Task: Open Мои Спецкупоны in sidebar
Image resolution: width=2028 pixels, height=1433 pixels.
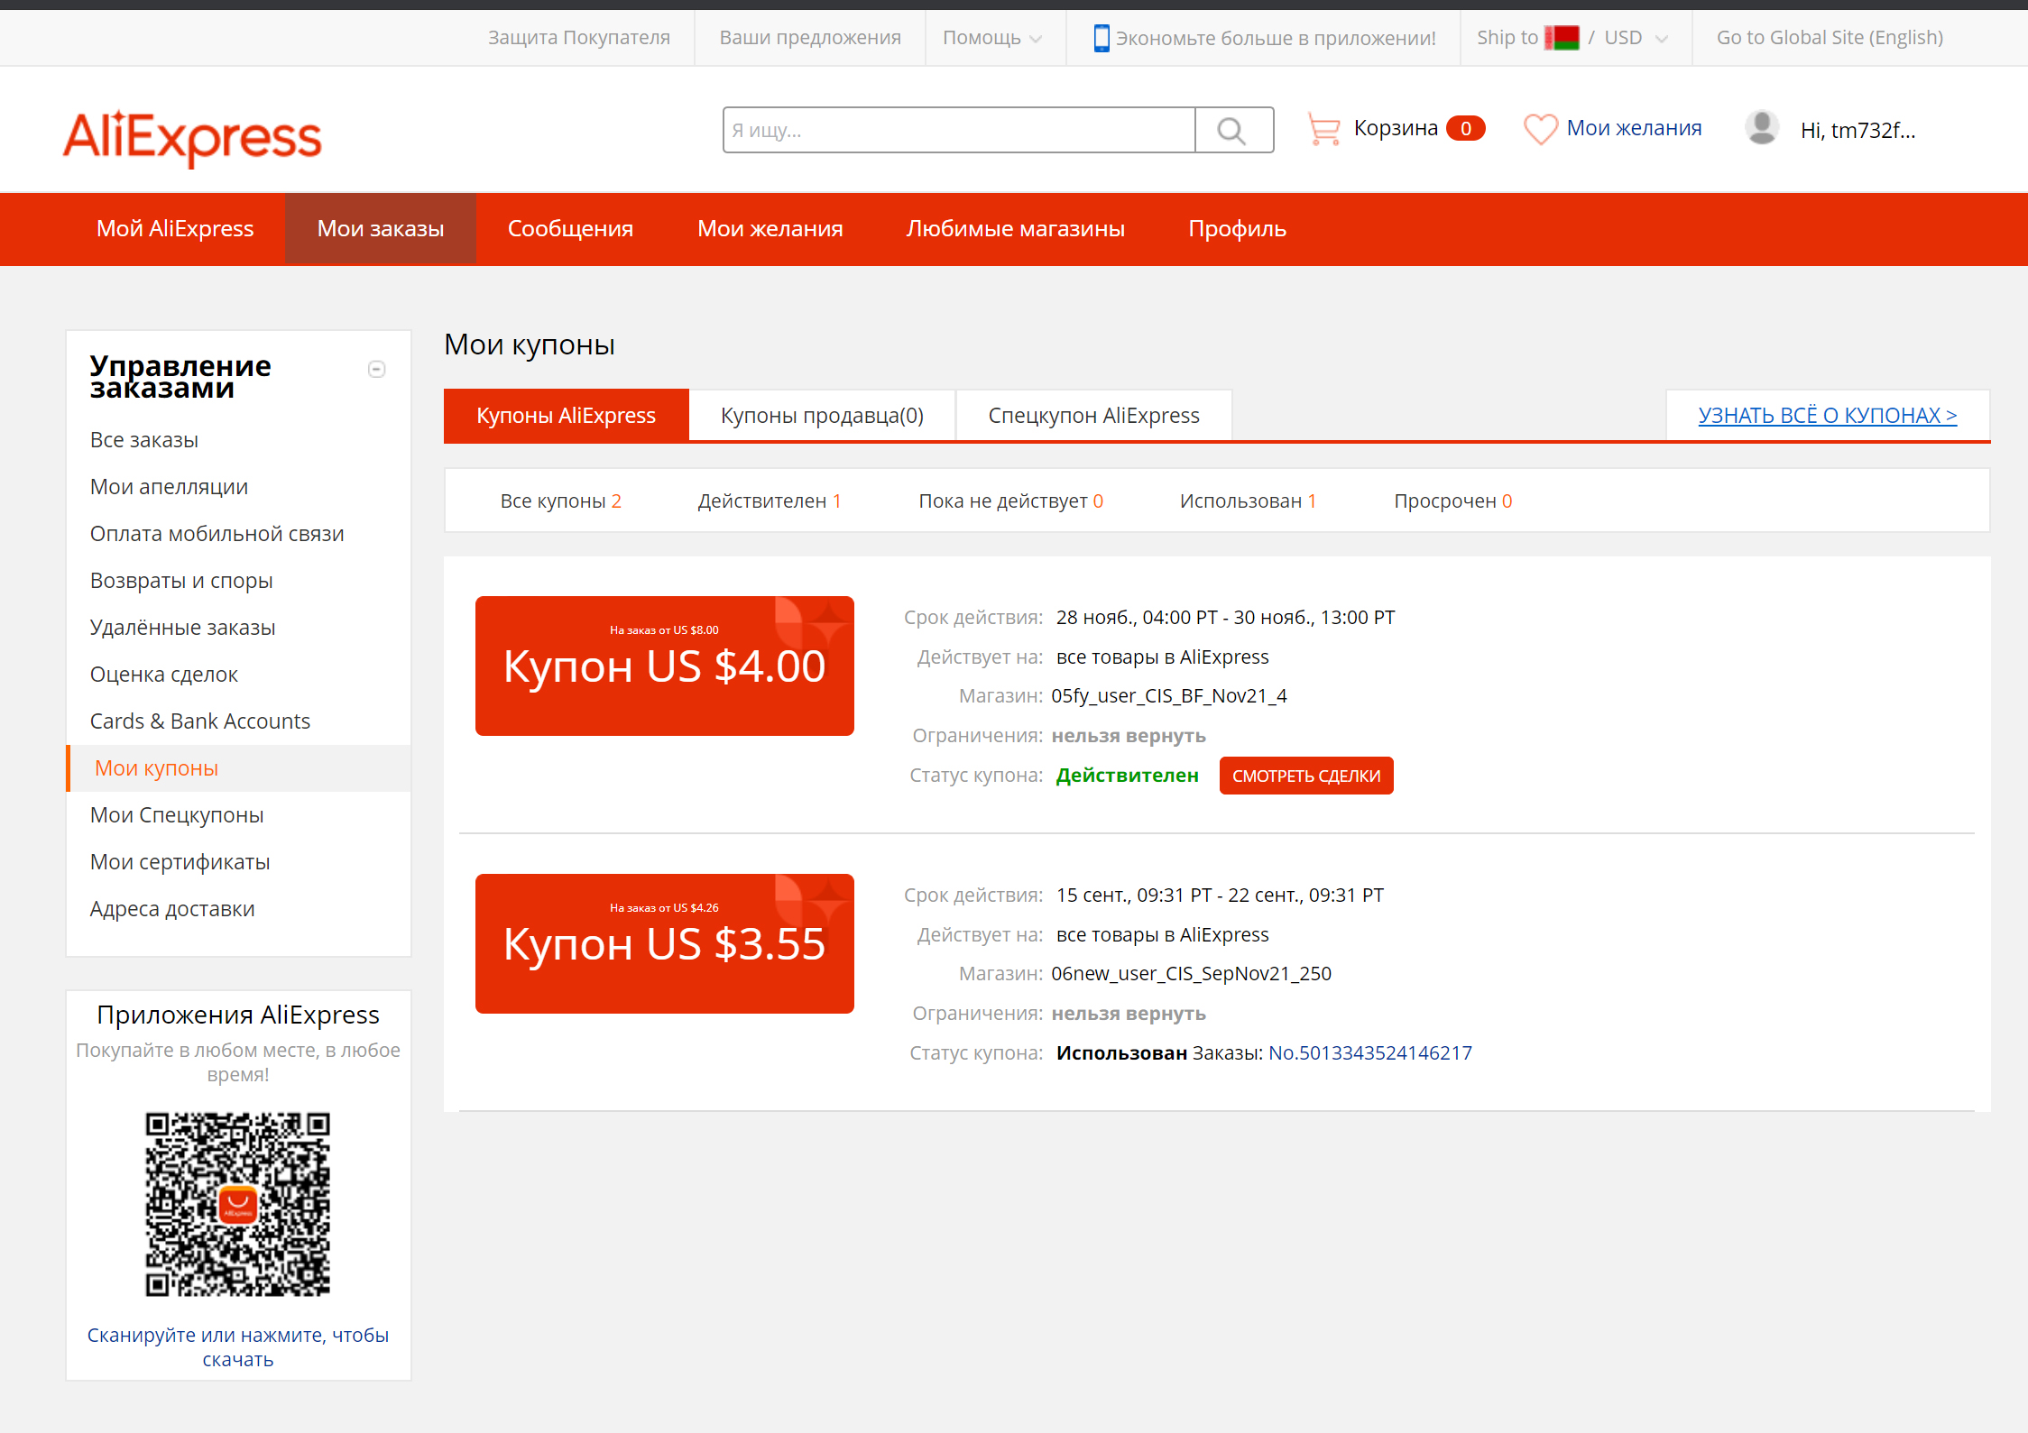Action: 177,815
